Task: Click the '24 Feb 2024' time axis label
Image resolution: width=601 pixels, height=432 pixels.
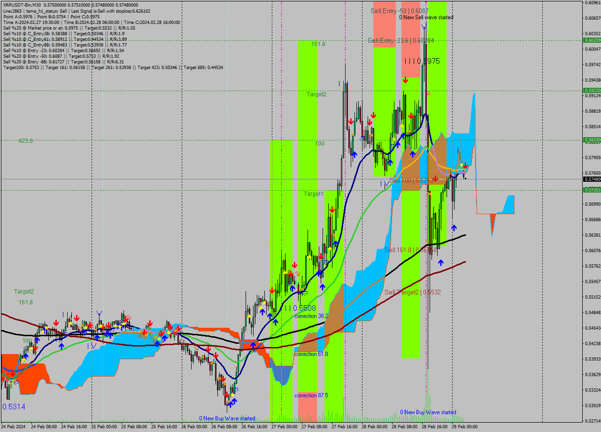Action: (13, 427)
